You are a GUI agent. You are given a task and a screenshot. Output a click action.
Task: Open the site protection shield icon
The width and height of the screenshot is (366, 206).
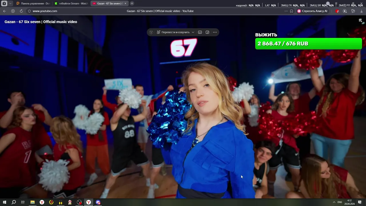point(29,11)
